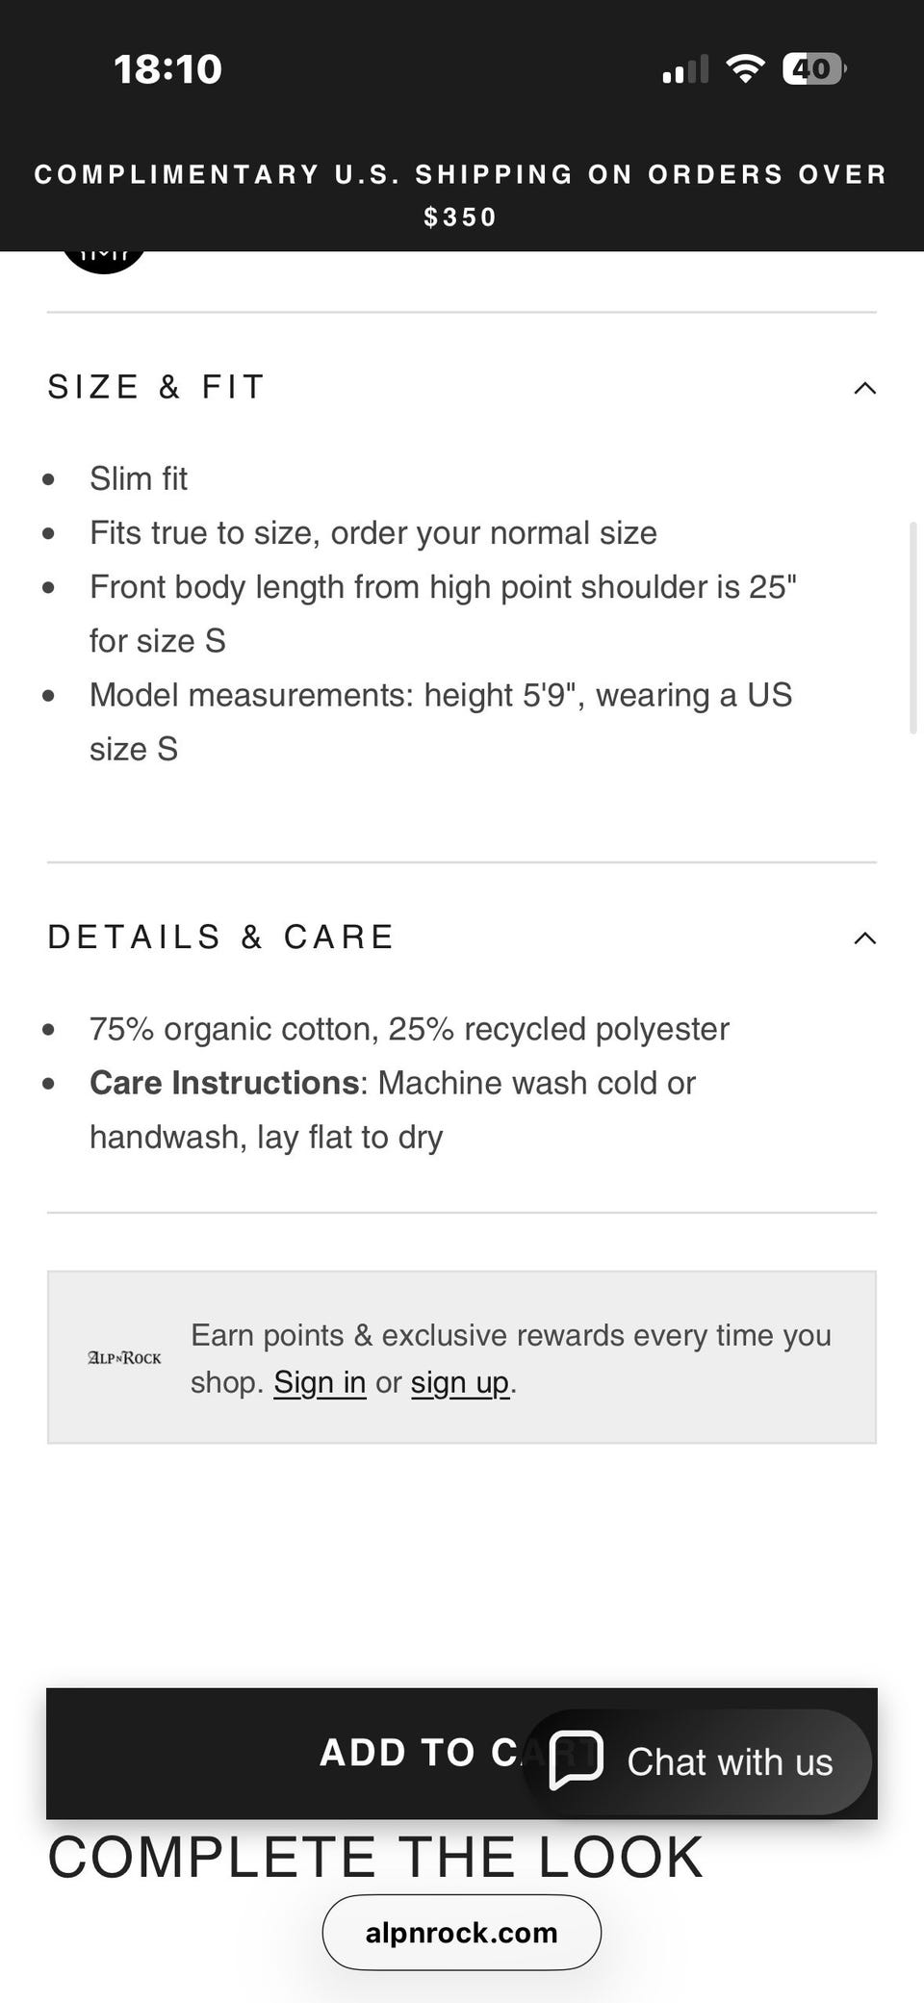Tap the alpnrock.com address pill
This screenshot has width=924, height=2003.
461,1932
